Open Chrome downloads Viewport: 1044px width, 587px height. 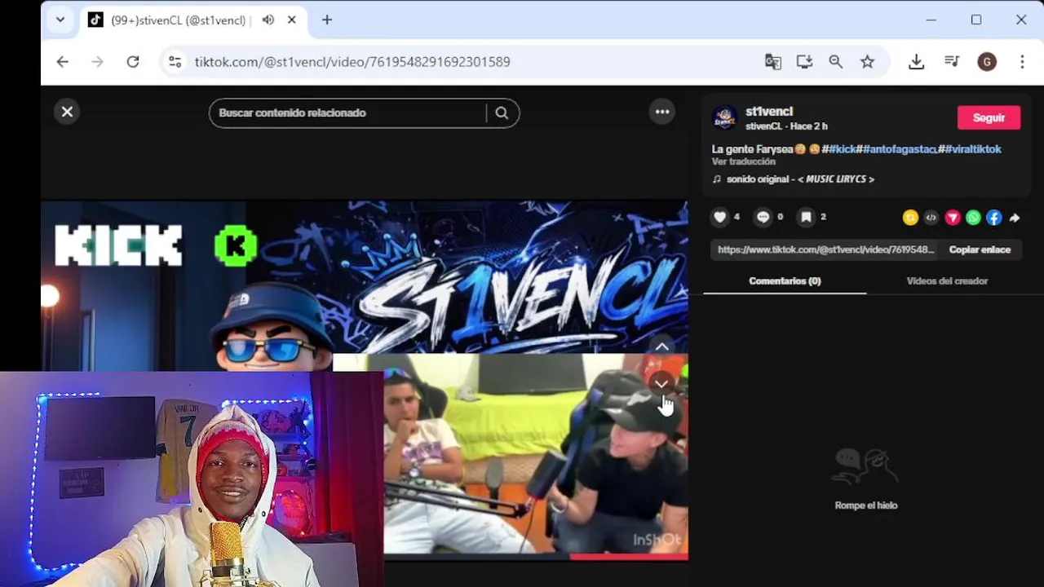tap(917, 62)
